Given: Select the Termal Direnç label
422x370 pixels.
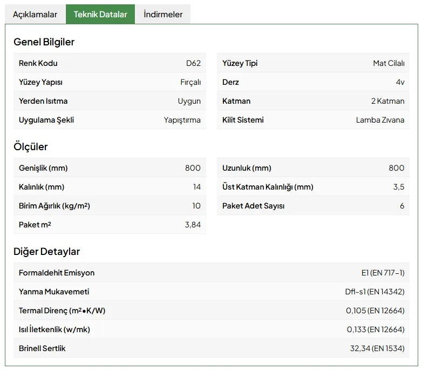Looking at the screenshot, I should tap(62, 311).
